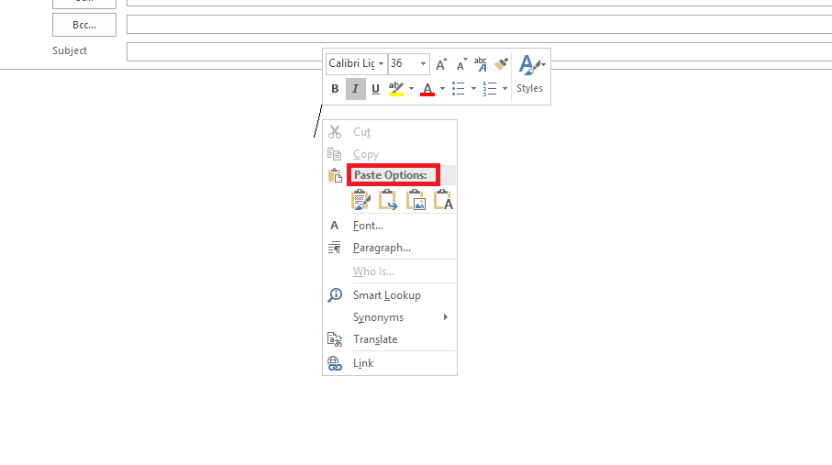Viewport: 832px width, 465px height.
Task: Expand the highlight color dropdown arrow
Action: click(x=411, y=89)
